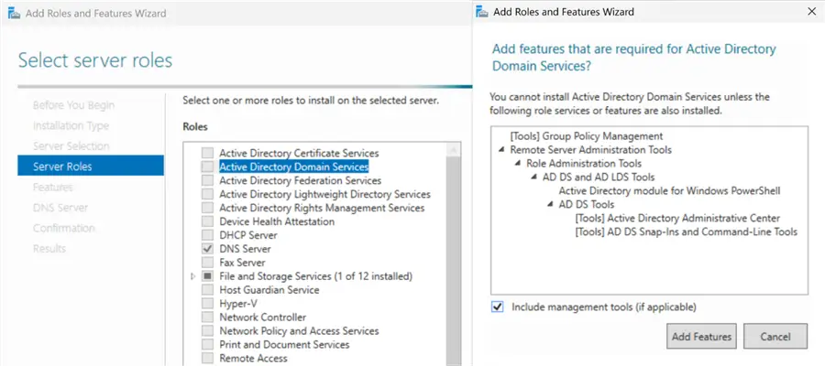Select Host Guardian Service role text

pos(269,290)
